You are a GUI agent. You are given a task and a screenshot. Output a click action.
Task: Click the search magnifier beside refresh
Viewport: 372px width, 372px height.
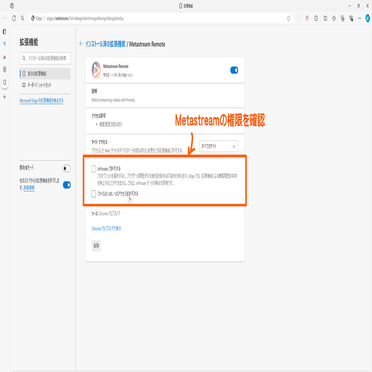pos(23,18)
